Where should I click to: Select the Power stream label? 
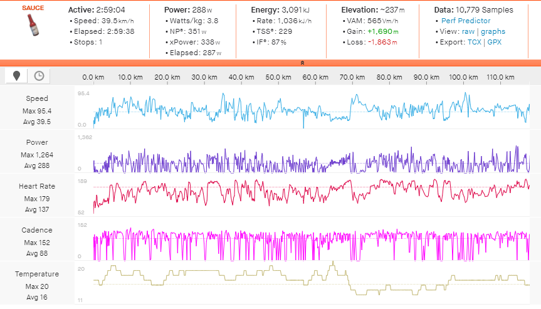click(x=37, y=142)
